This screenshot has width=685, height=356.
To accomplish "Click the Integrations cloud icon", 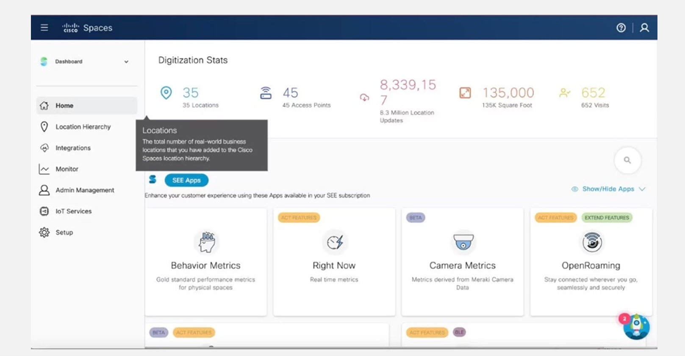I will pos(44,148).
